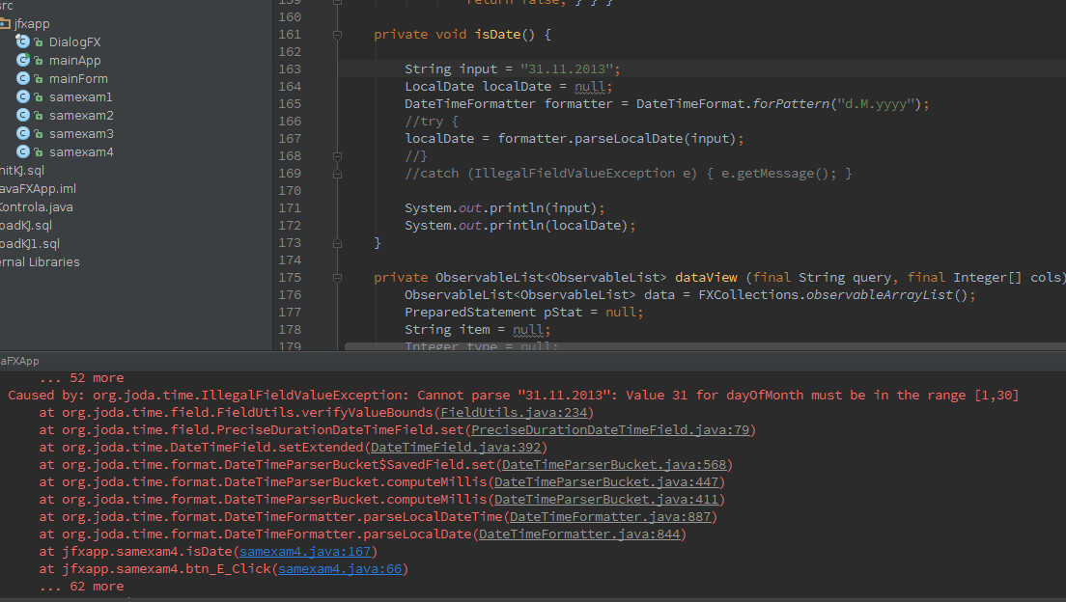Viewport: 1066px width, 602px height.
Task: Click line number 167 in the gutter
Action: [290, 139]
